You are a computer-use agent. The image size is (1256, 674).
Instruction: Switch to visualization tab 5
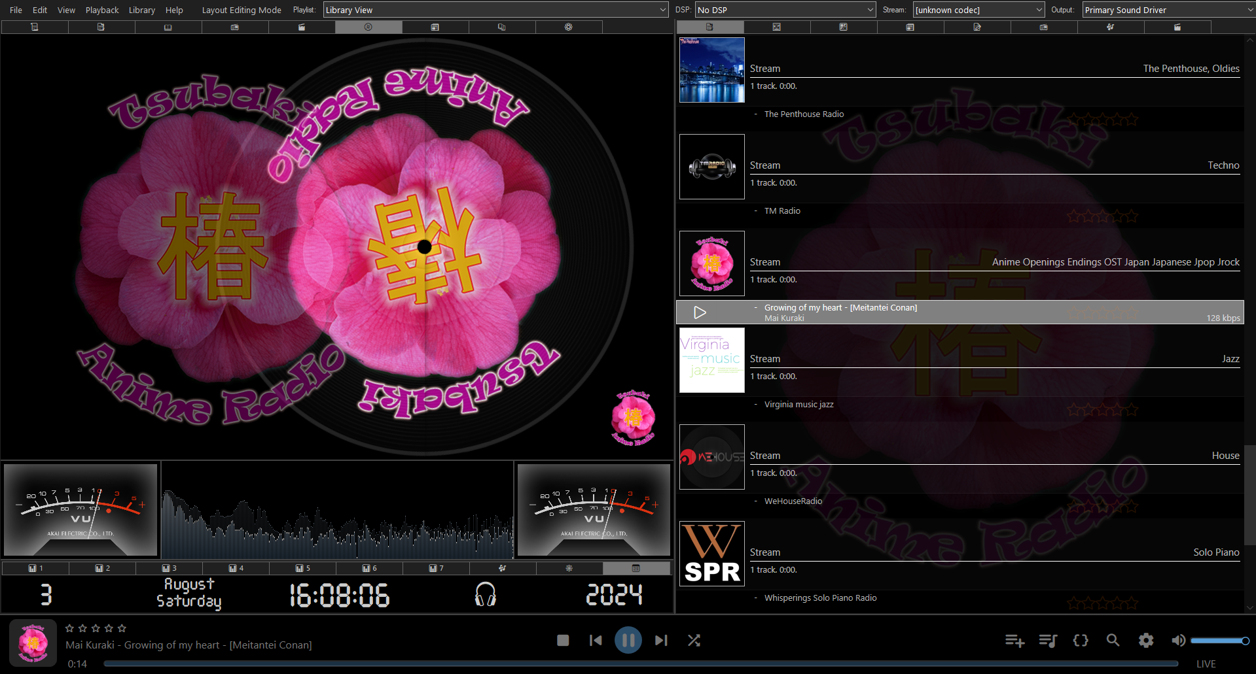(x=303, y=568)
